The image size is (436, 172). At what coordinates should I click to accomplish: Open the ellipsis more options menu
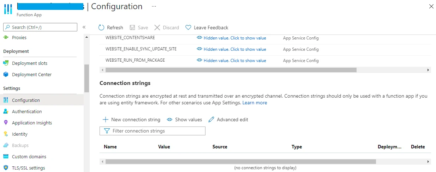tap(154, 6)
